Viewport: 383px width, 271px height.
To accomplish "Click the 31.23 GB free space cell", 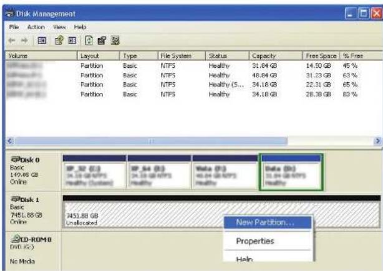I will tap(318, 75).
